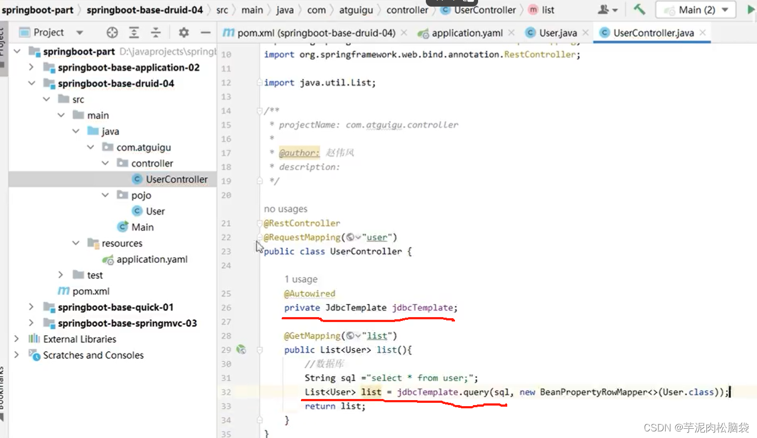This screenshot has width=757, height=438.
Task: Close the application.yaml tab
Action: point(512,33)
